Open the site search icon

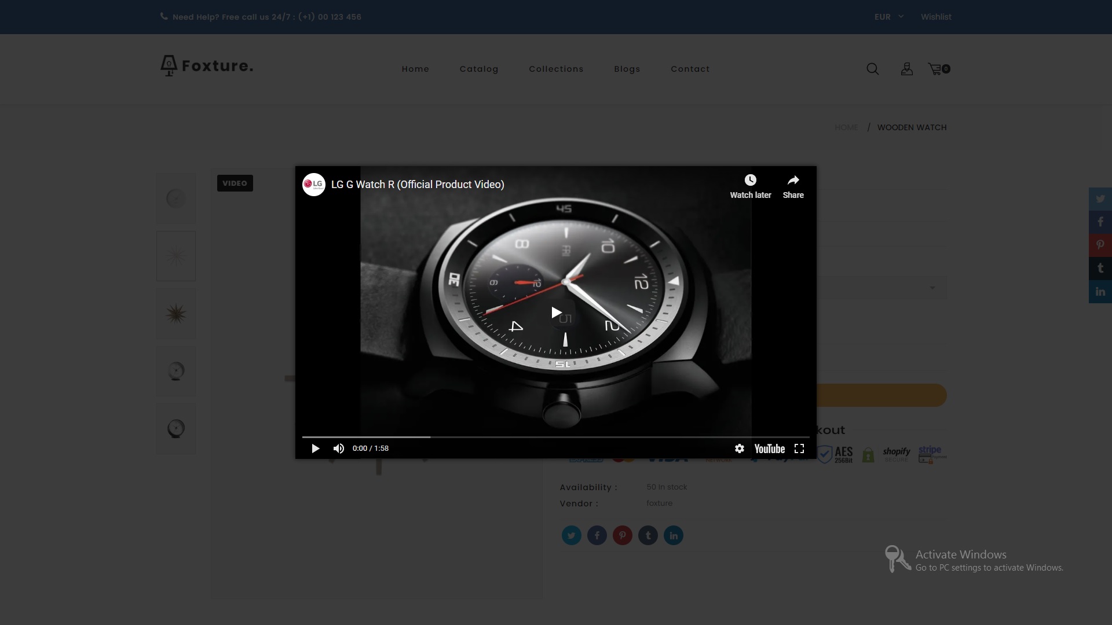coord(873,69)
